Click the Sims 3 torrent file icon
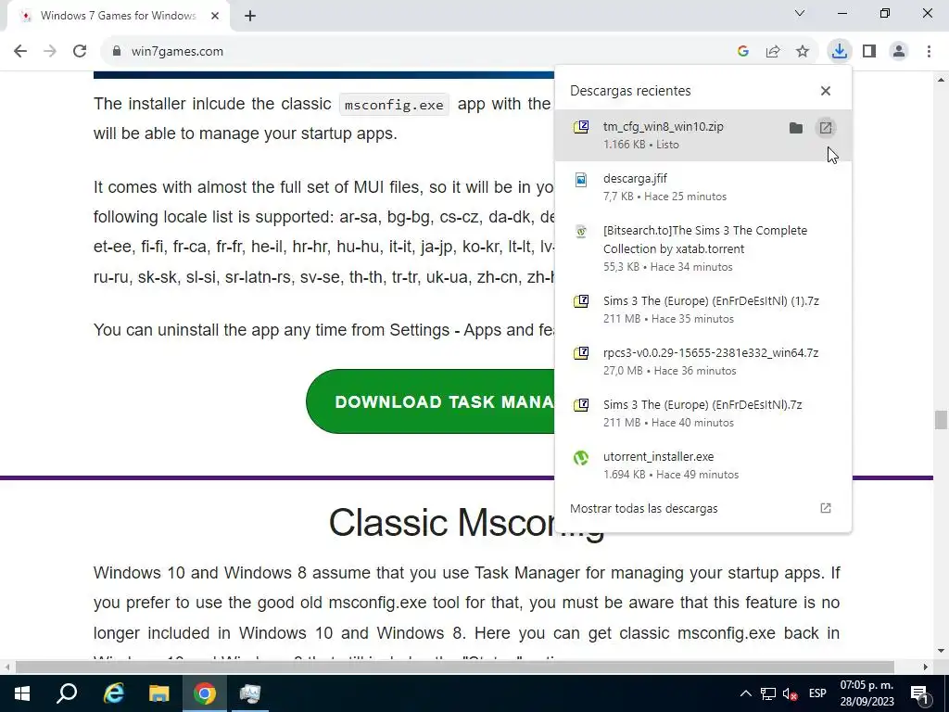Screen dimensions: 949x712 581,231
